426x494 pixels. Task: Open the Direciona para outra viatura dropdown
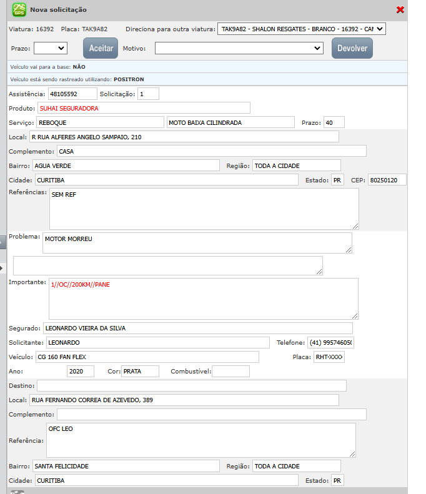302,29
